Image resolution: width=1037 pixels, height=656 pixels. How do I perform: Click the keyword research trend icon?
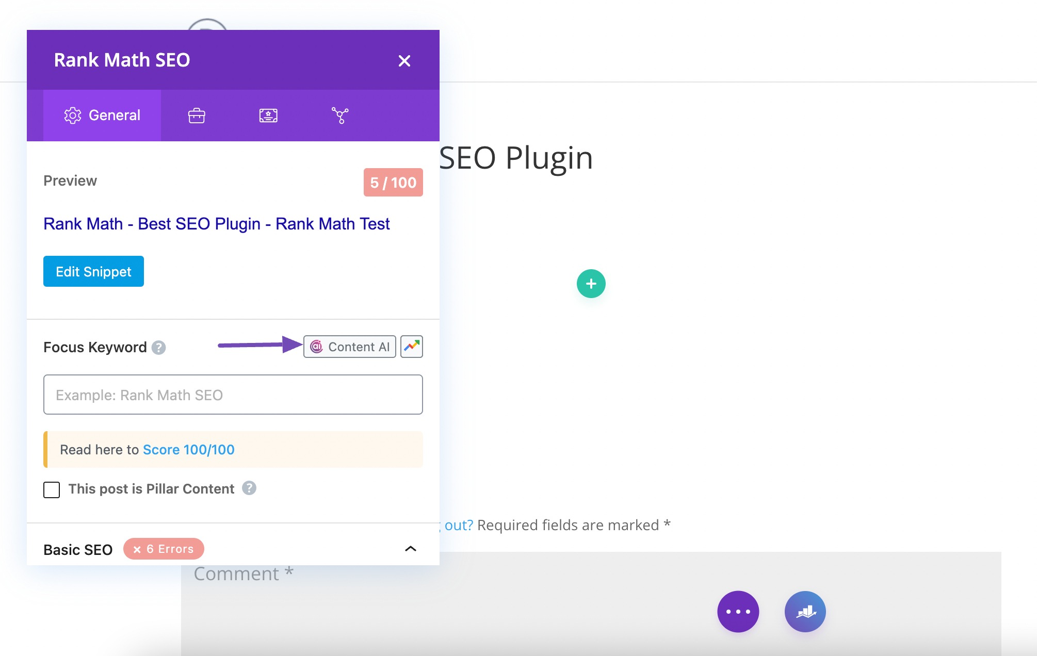click(x=413, y=346)
